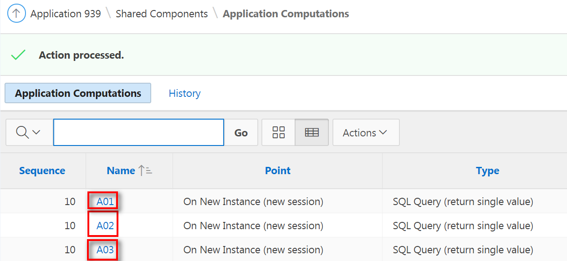Click the Name column header
This screenshot has width=567, height=261.
tap(121, 171)
